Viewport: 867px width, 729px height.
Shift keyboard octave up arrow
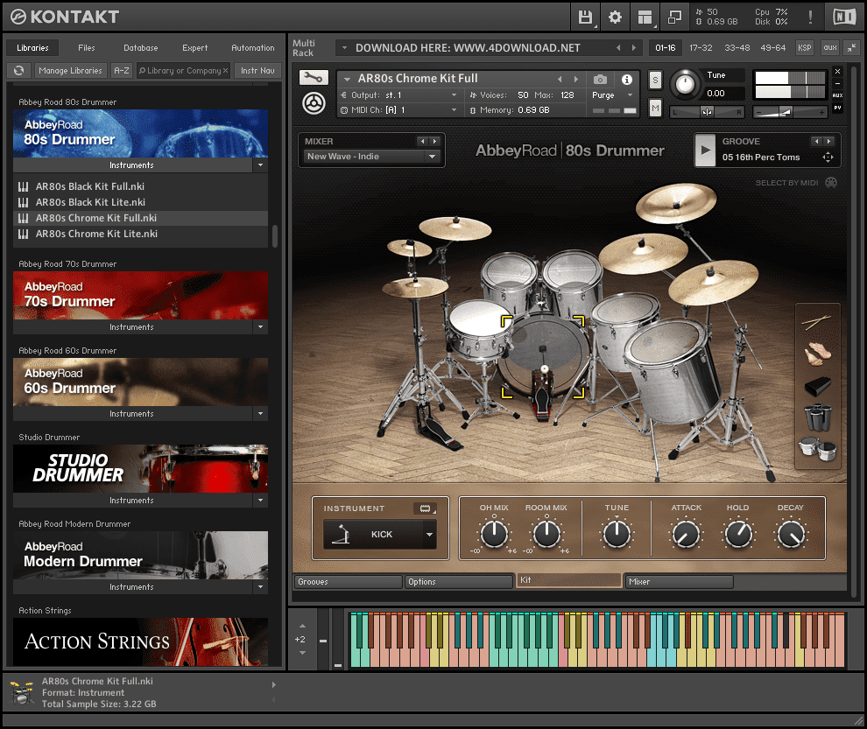click(x=302, y=627)
